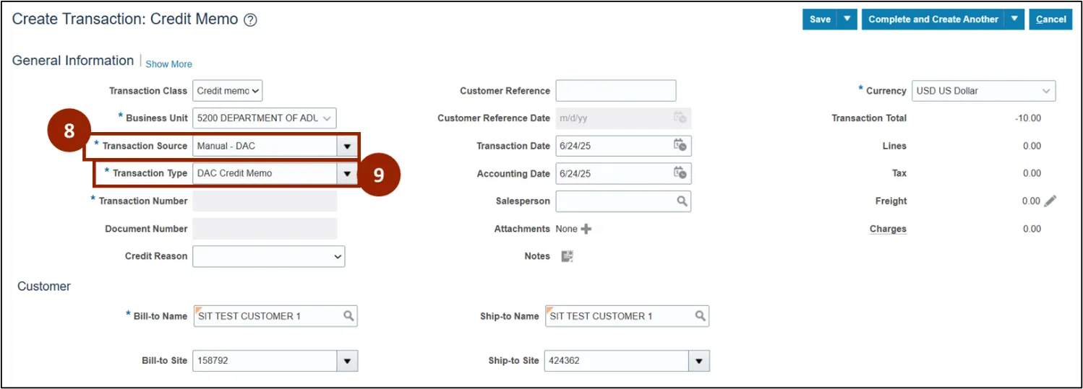Viewport: 1083px width, 389px height.
Task: Edit Freight using the pencil icon
Action: click(1050, 201)
